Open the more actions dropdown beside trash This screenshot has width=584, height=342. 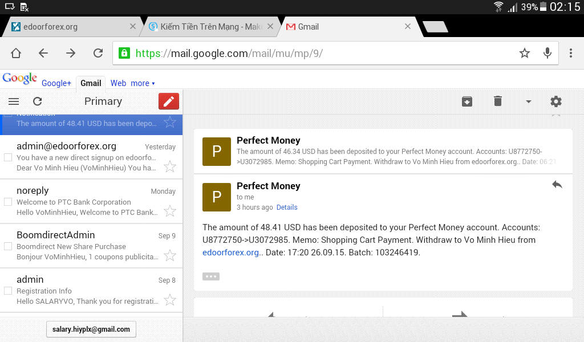coord(528,101)
